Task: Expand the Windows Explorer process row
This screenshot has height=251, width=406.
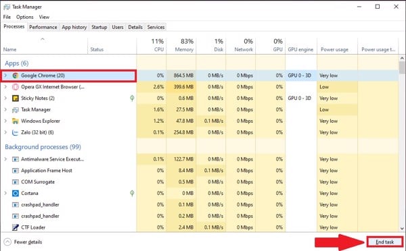Action: [5, 121]
